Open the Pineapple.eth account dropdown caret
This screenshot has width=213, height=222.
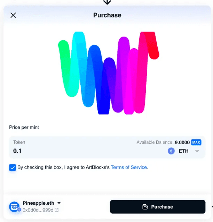click(59, 203)
